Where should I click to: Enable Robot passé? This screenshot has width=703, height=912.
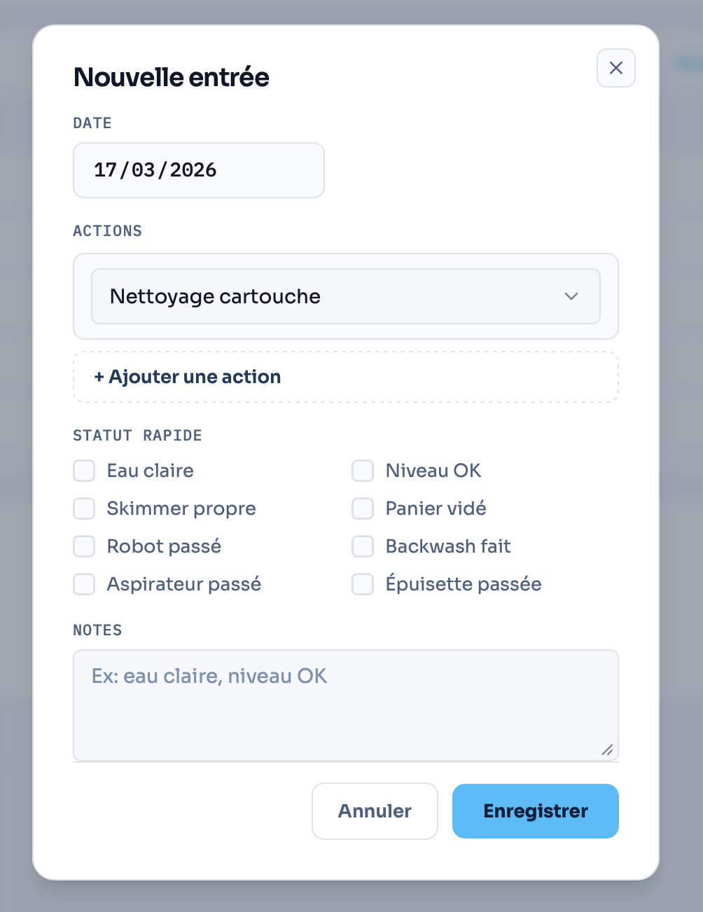[83, 546]
